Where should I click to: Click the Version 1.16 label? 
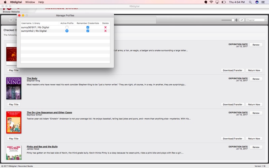tap(260, 166)
